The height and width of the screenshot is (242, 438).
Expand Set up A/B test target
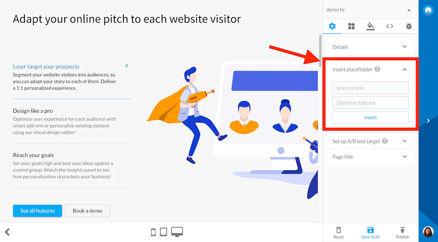370,141
